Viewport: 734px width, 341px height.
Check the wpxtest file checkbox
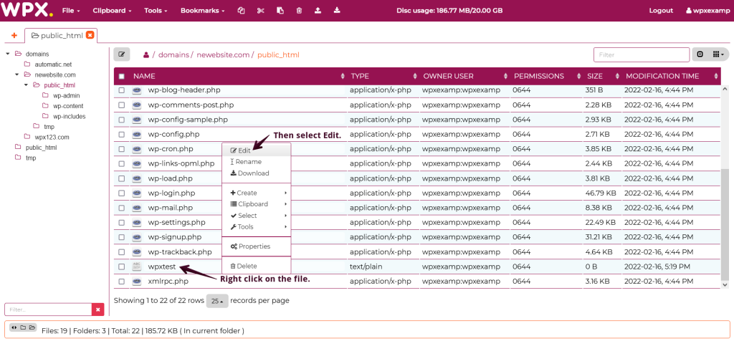click(121, 266)
